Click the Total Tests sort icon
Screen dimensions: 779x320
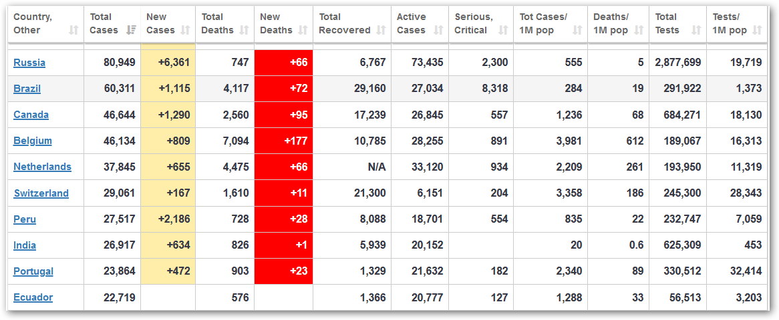tap(696, 31)
